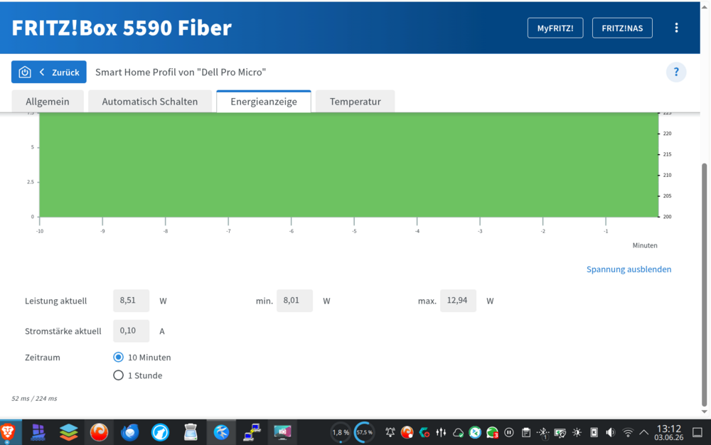
Task: Open the help question mark
Action: coord(676,72)
